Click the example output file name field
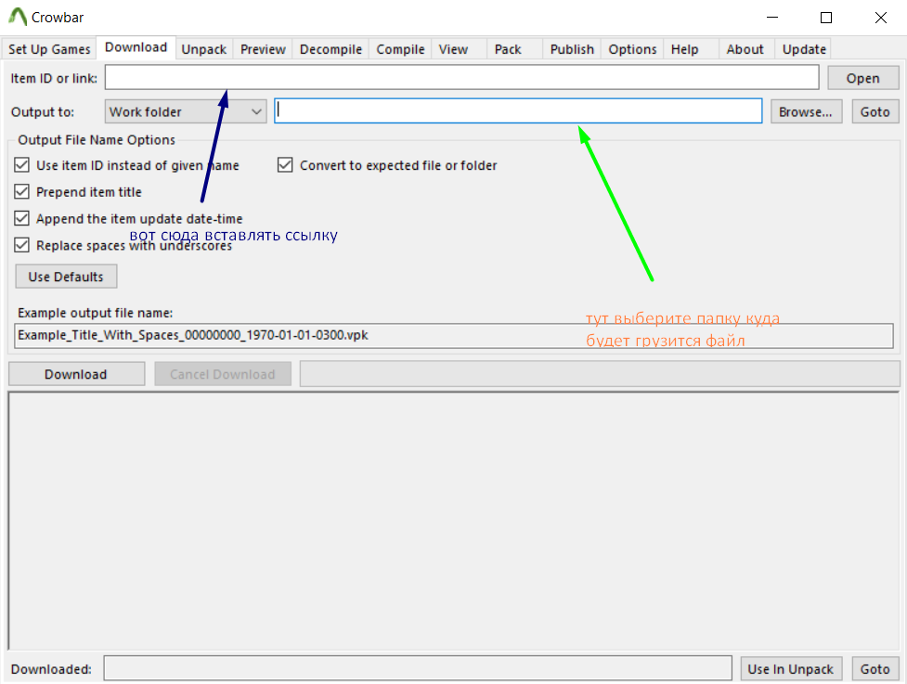 pyautogui.click(x=453, y=335)
